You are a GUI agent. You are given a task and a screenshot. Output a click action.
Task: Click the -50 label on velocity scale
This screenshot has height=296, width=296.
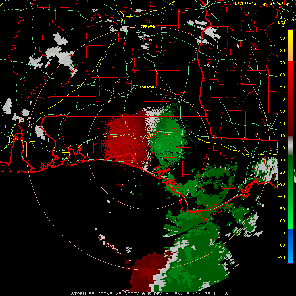pyautogui.click(x=281, y=209)
